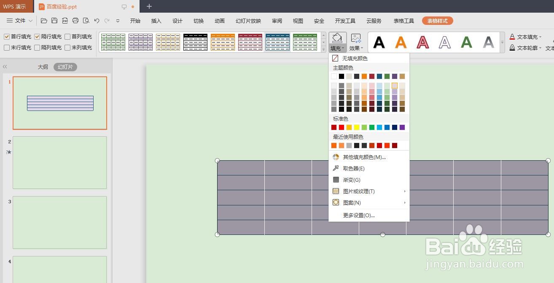
Task: Click the print preview icon
Action: tap(86, 21)
